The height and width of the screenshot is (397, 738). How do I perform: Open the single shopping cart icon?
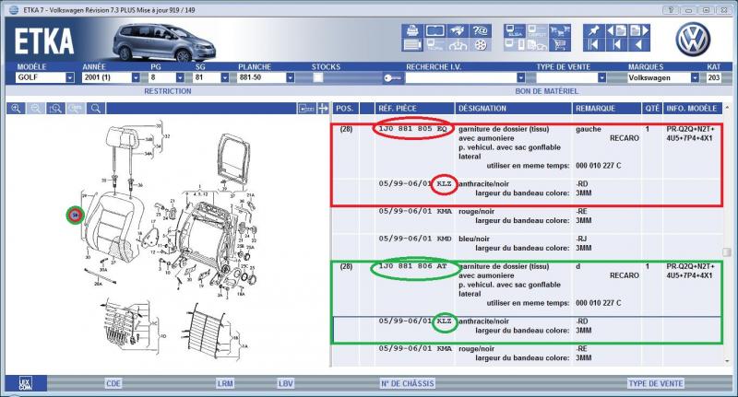pyautogui.click(x=560, y=45)
